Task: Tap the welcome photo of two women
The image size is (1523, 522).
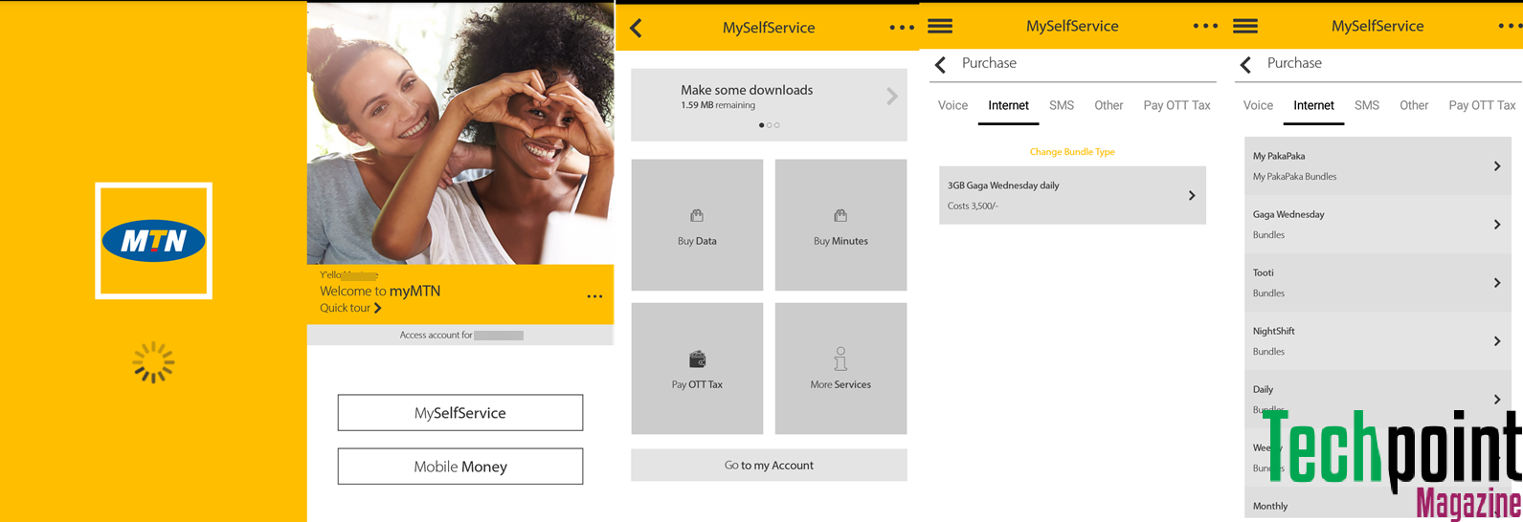Action: 460,133
